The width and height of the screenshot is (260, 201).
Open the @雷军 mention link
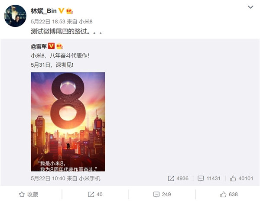point(39,46)
